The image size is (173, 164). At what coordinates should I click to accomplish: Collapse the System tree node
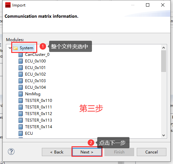(x=10, y=48)
